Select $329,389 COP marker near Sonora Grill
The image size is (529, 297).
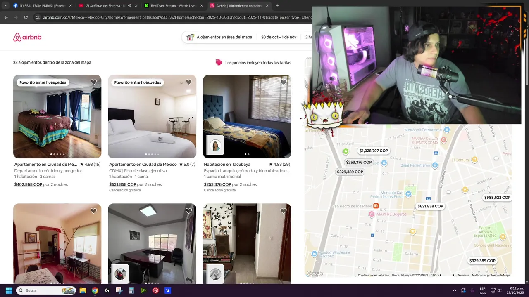coord(482,261)
